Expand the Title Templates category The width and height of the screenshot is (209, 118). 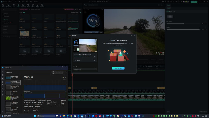click(x=2, y=36)
